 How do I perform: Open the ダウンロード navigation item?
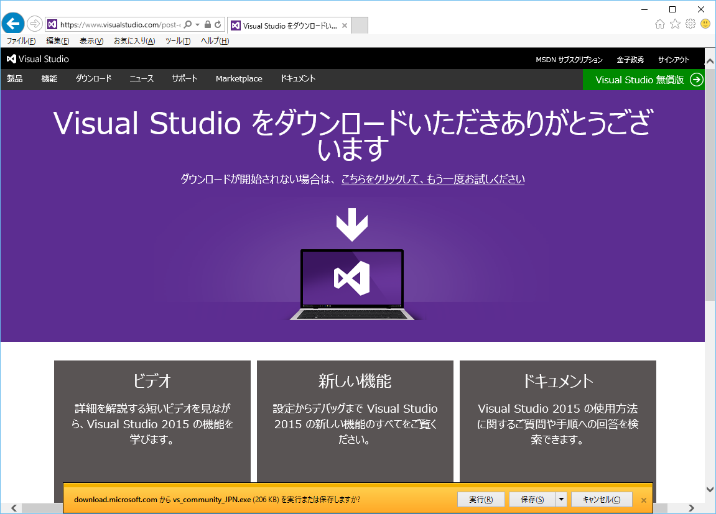point(93,79)
